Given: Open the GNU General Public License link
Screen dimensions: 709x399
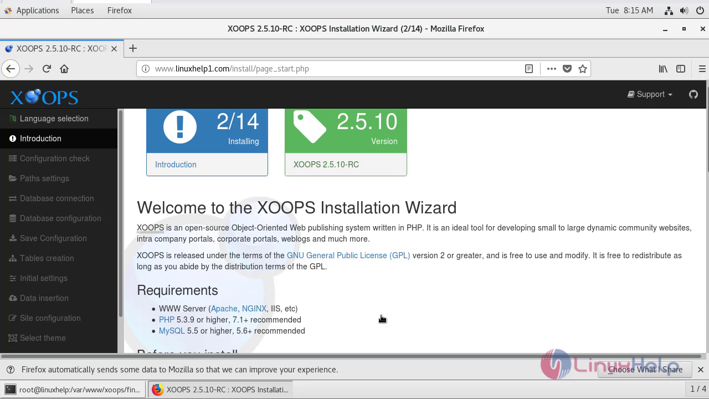Looking at the screenshot, I should [x=348, y=255].
